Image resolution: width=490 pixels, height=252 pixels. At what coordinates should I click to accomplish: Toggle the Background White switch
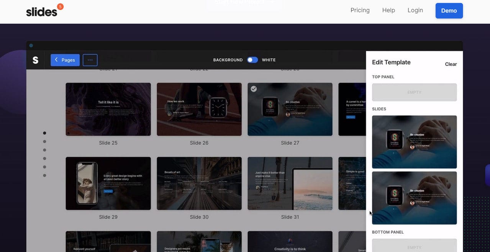coord(252,60)
